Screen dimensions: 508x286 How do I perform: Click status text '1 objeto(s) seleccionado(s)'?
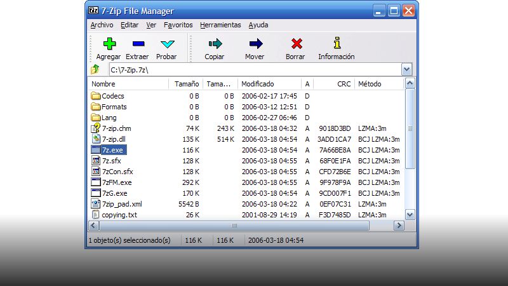click(x=130, y=240)
